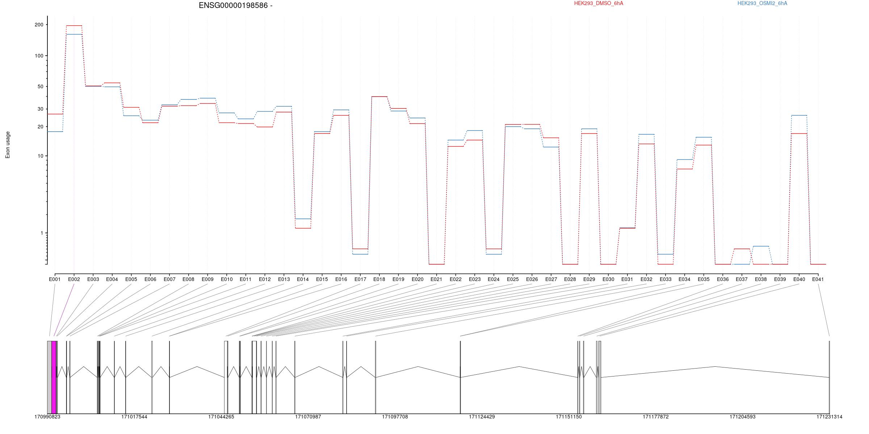Click the 20 y-axis tick label
Viewport: 869px width, 434px height.
[40, 127]
